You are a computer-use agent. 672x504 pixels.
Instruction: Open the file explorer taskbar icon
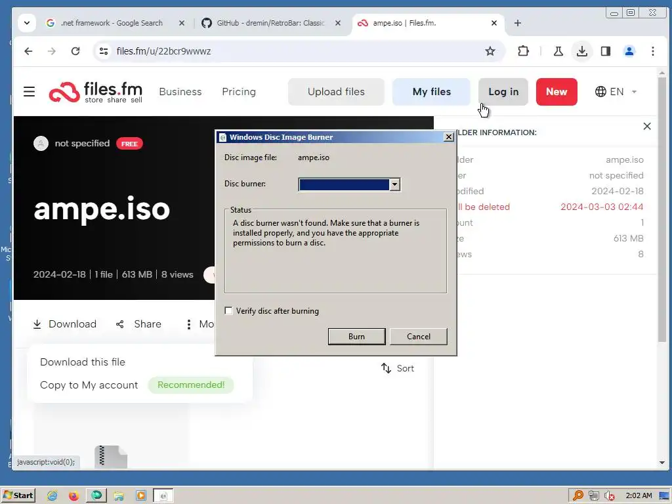tap(119, 496)
